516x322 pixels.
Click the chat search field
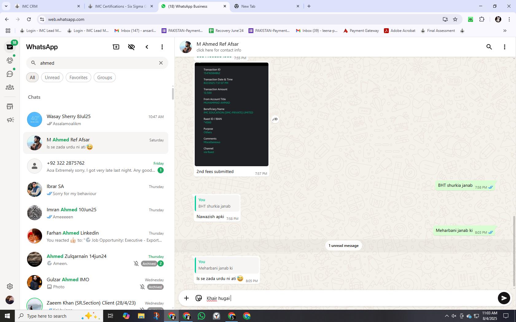pyautogui.click(x=97, y=63)
